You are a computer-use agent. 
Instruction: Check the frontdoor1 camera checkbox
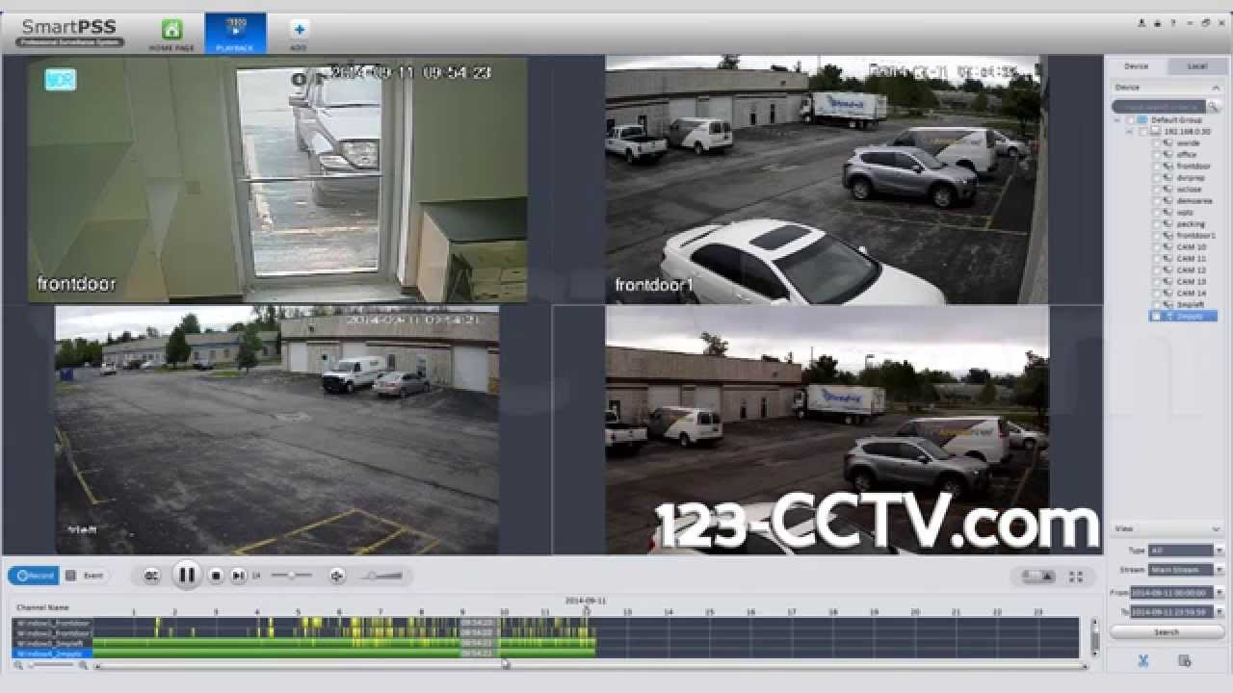pos(1157,236)
